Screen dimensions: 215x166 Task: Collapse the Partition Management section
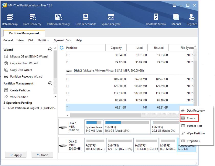coord(50,83)
